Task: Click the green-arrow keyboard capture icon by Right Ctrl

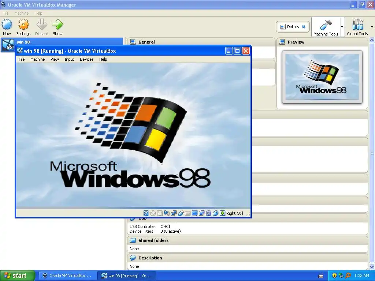Action: point(222,213)
